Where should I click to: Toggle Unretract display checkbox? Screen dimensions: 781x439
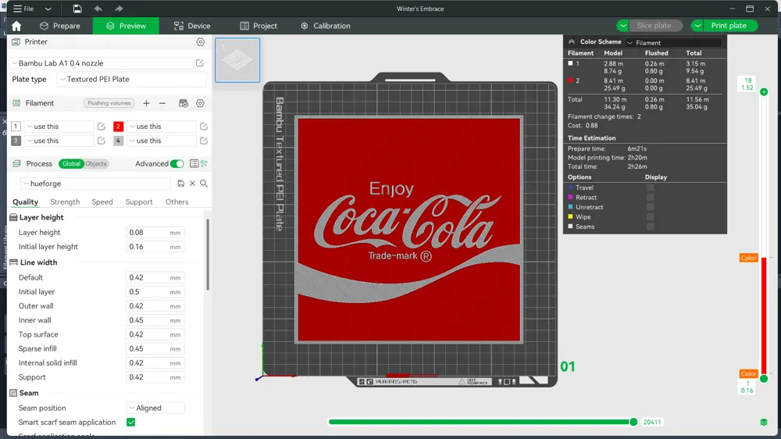click(x=650, y=207)
